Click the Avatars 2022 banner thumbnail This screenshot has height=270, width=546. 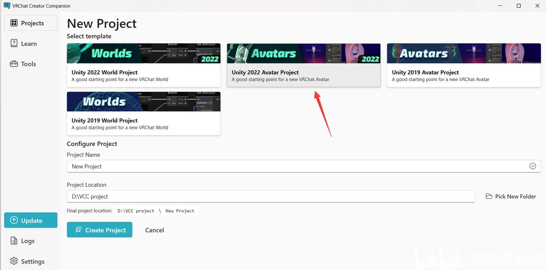[304, 53]
